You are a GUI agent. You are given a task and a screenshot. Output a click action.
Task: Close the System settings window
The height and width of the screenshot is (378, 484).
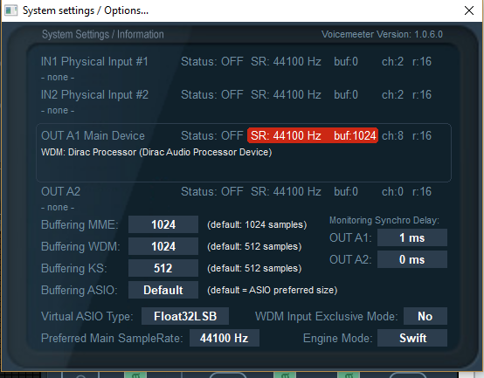[x=469, y=10]
